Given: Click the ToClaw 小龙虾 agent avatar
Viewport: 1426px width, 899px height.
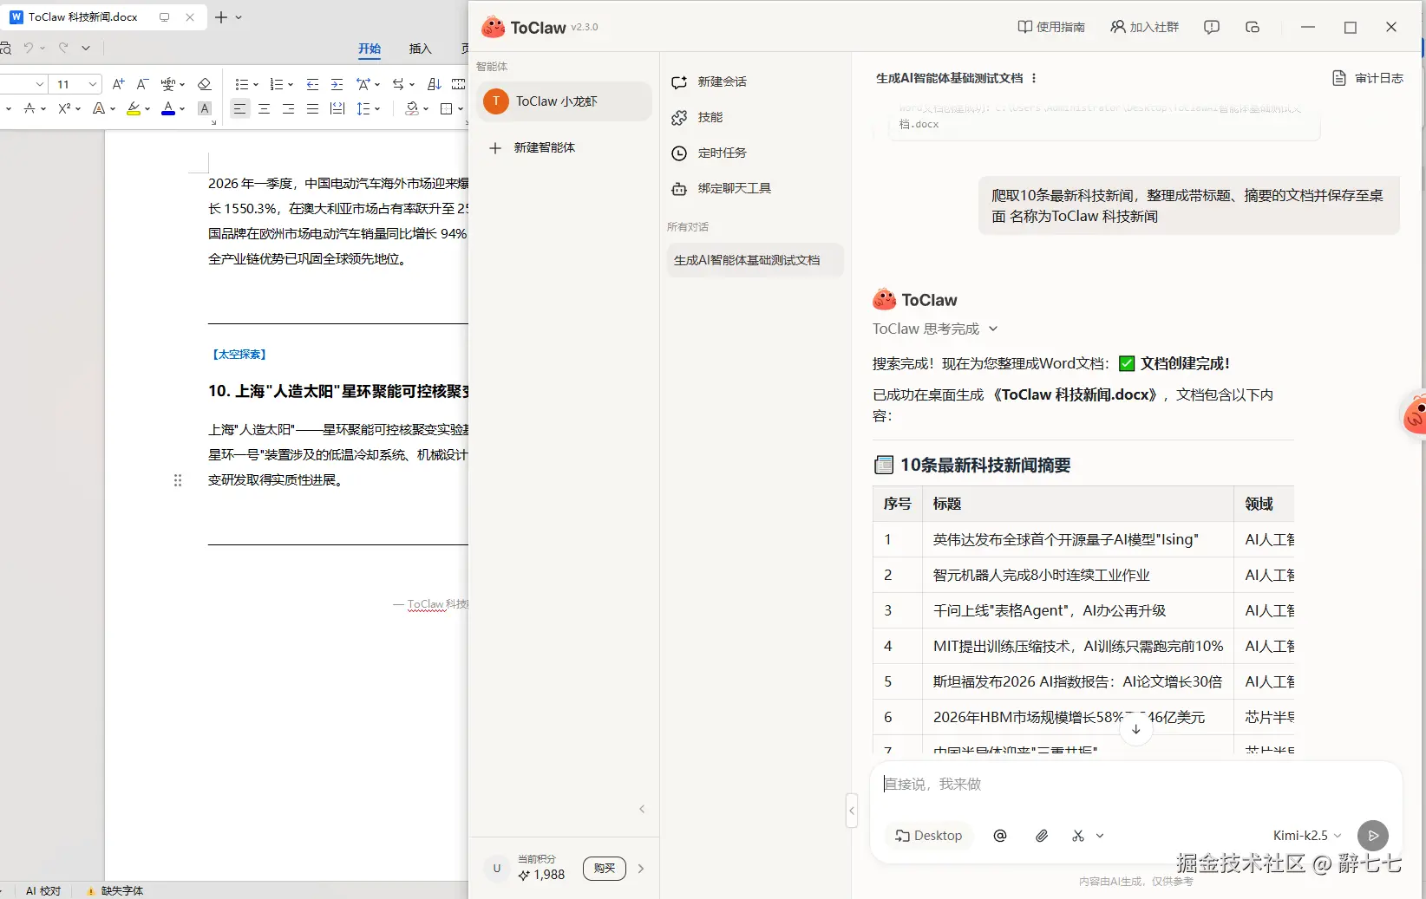Looking at the screenshot, I should 496,101.
